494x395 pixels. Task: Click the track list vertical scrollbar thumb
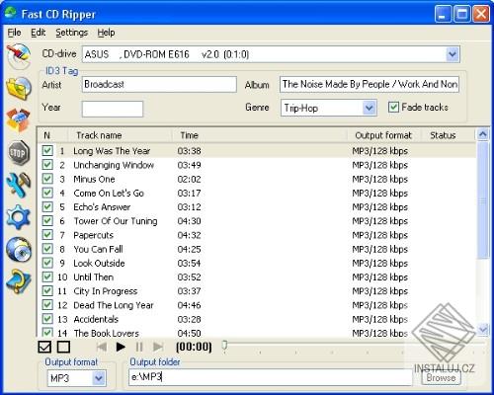tap(483, 200)
